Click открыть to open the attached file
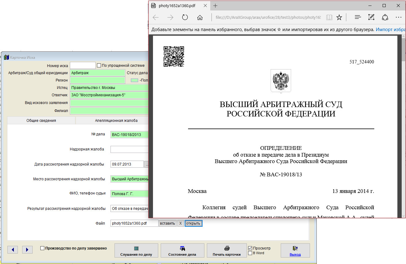Viewport: 406px width, 264px height. coord(193,223)
